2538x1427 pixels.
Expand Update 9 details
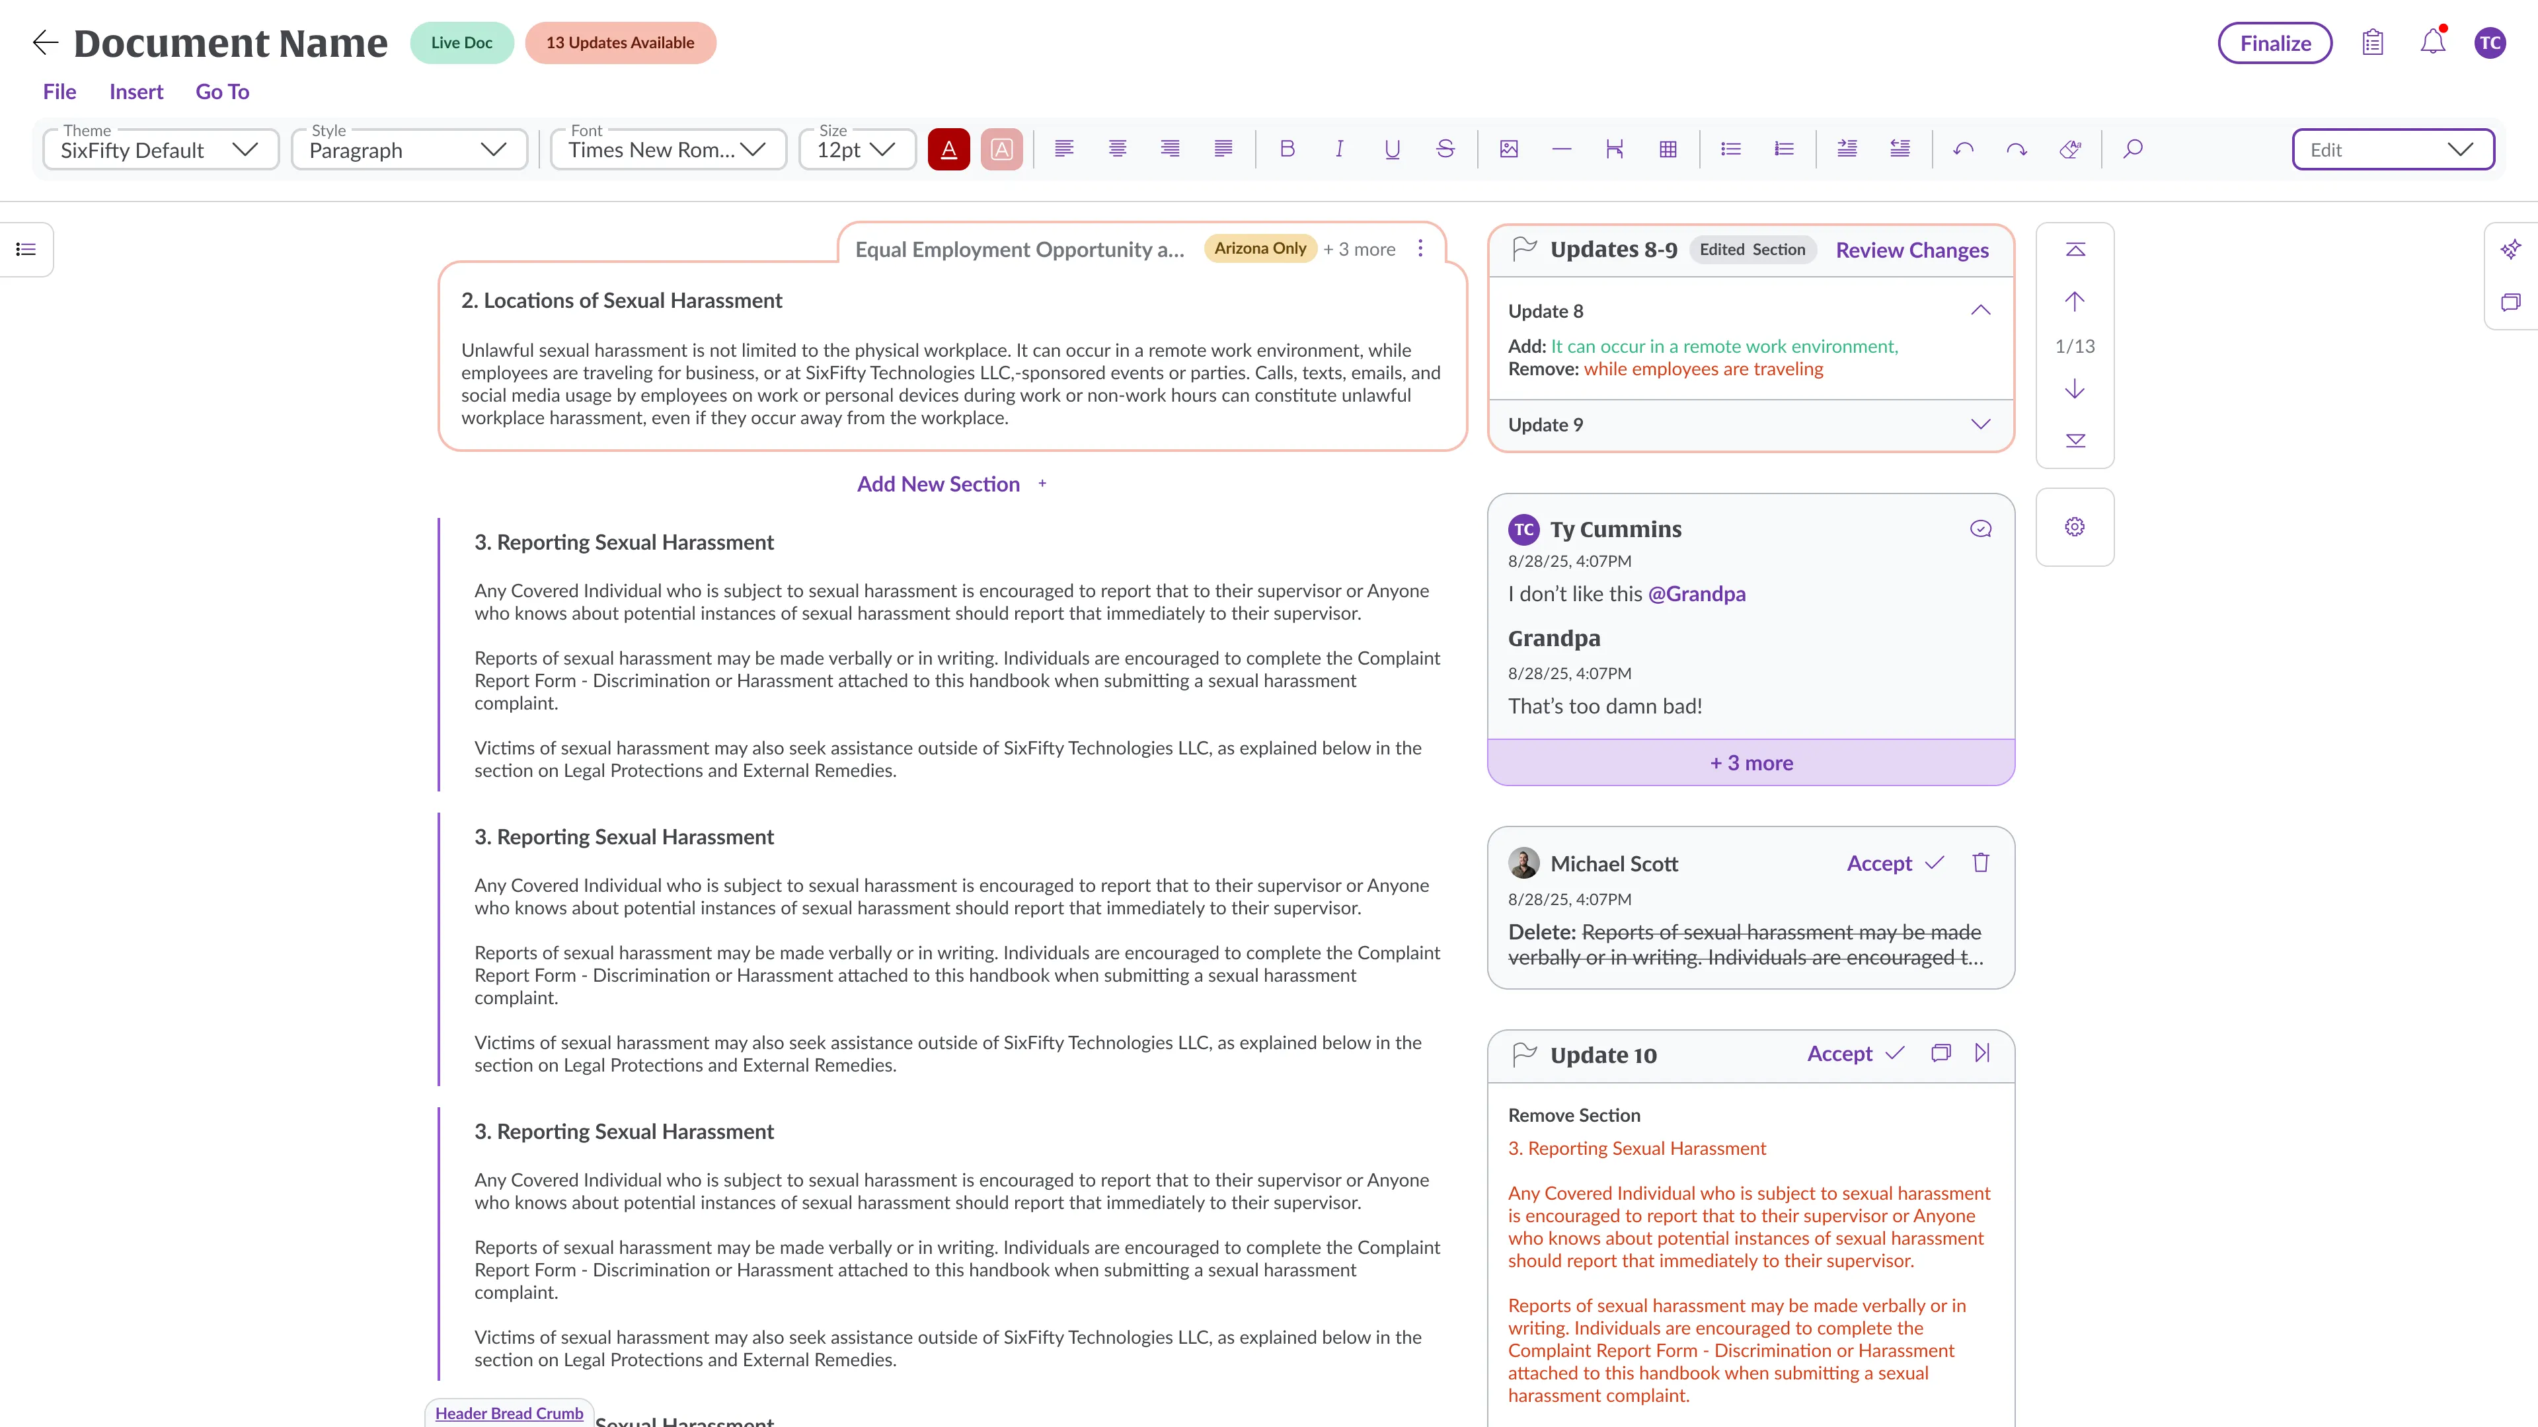pyautogui.click(x=1980, y=424)
